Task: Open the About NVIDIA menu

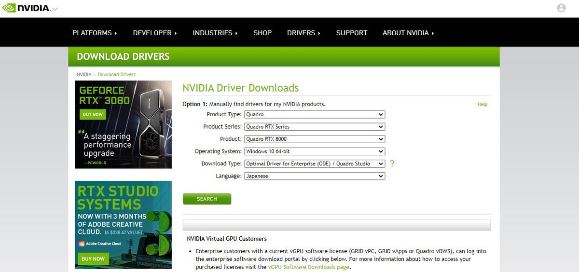Action: [x=408, y=33]
